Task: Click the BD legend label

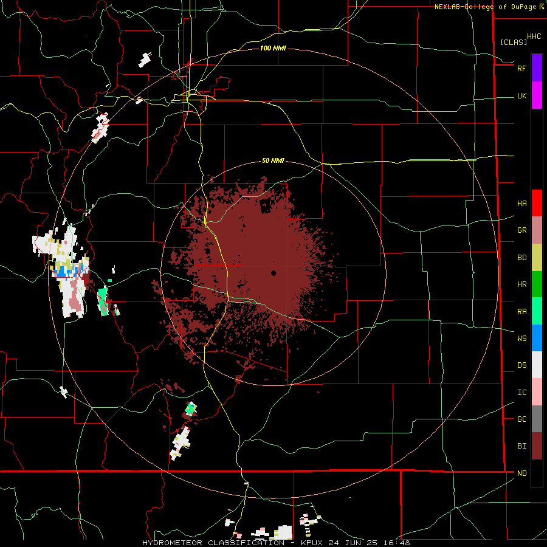Action: [x=521, y=258]
